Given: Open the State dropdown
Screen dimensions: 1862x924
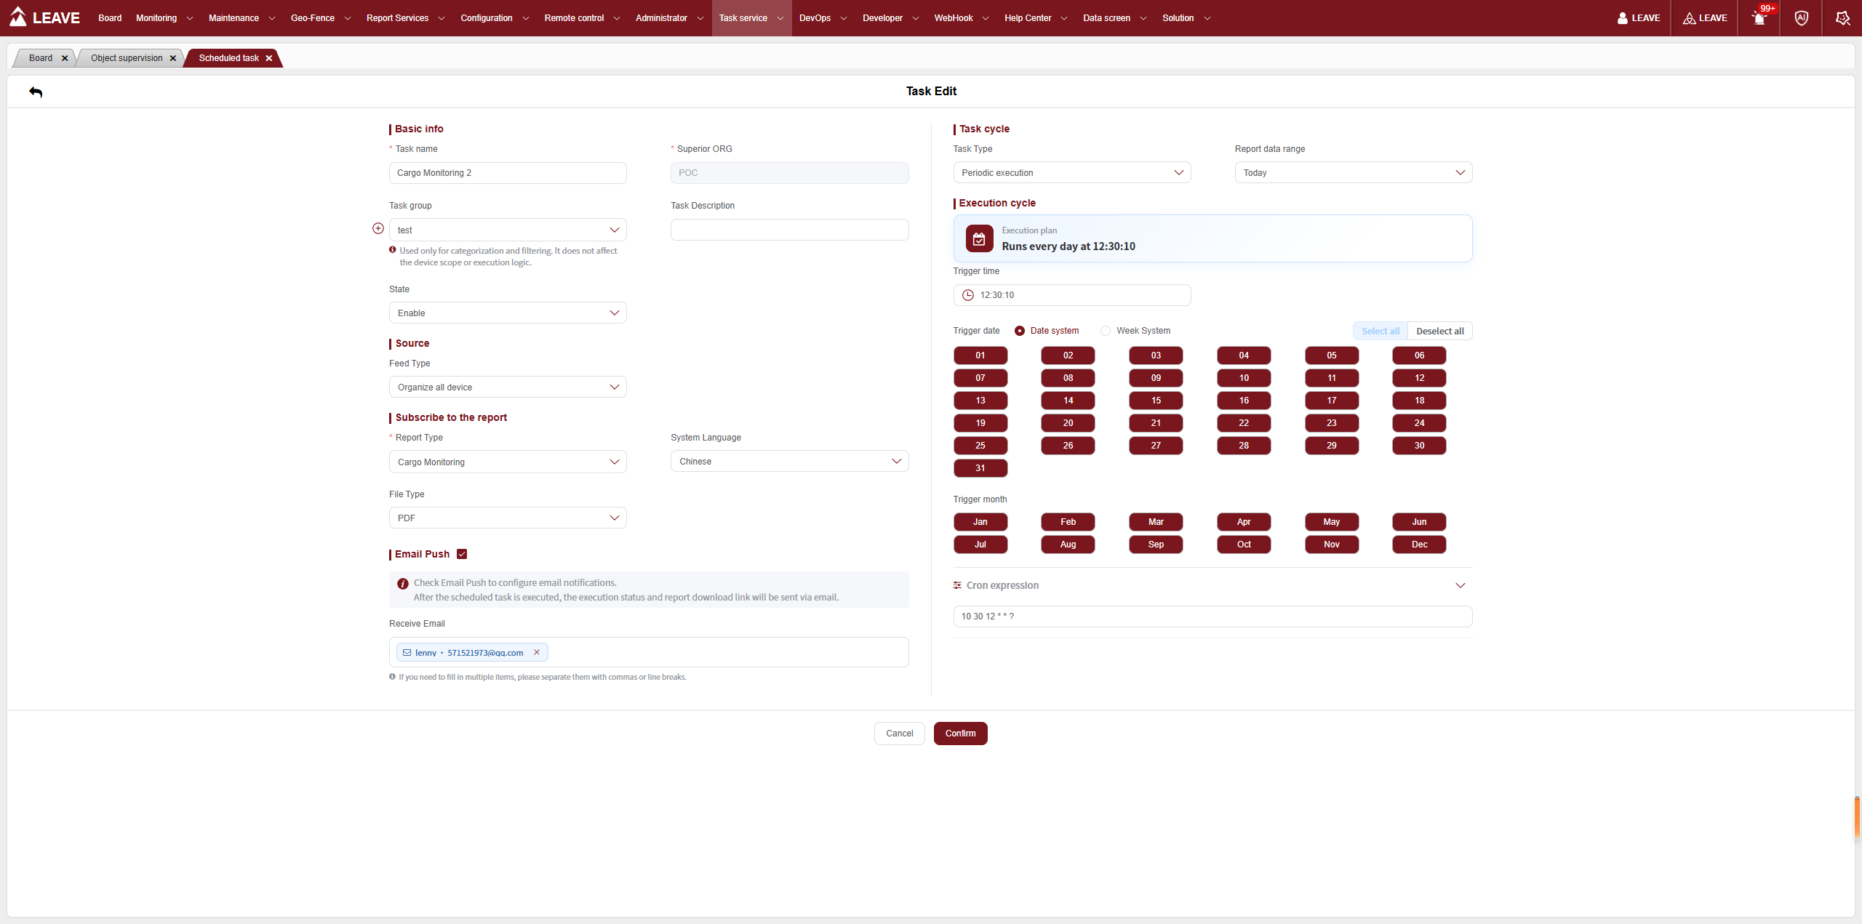Looking at the screenshot, I should click(508, 313).
